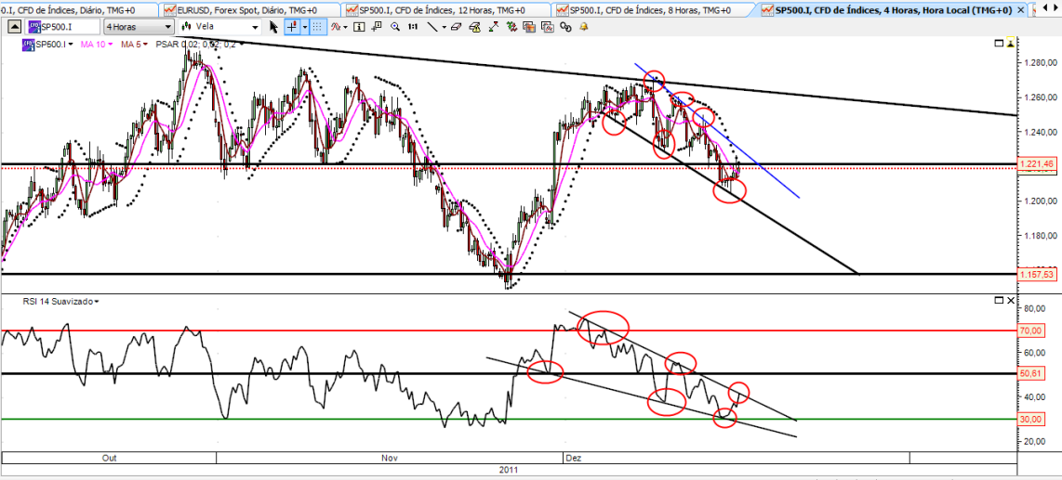Click the Out label on time axis
The height and width of the screenshot is (480, 1062).
tap(109, 458)
